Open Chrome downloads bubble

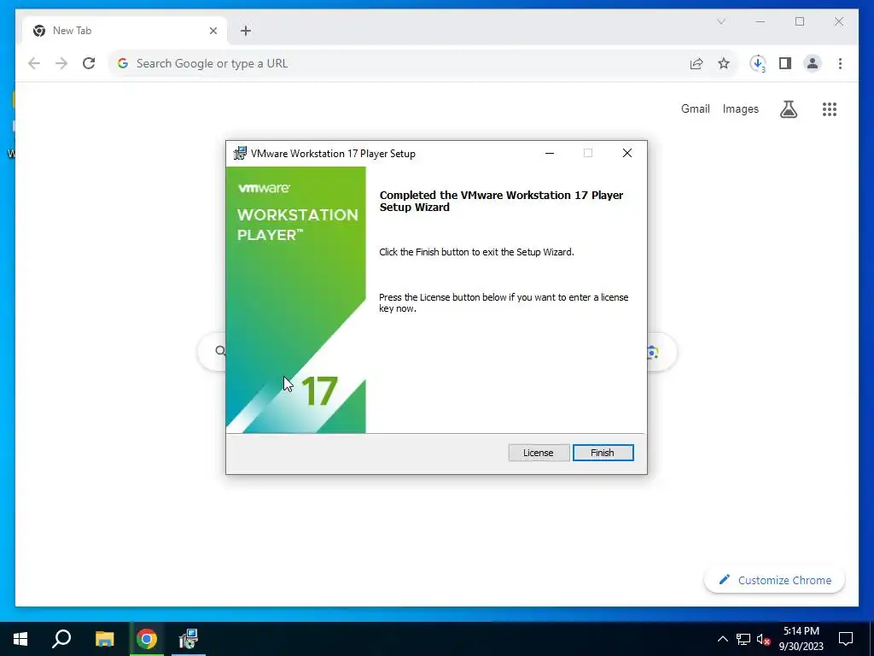758,63
